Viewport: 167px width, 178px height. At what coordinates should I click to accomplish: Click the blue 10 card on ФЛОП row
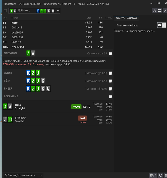(28, 73)
